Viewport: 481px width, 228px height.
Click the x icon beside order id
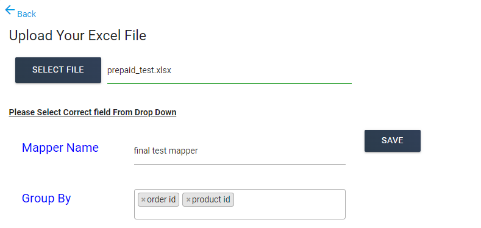point(143,200)
